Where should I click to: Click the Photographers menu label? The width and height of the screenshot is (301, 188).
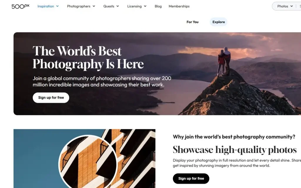click(79, 6)
